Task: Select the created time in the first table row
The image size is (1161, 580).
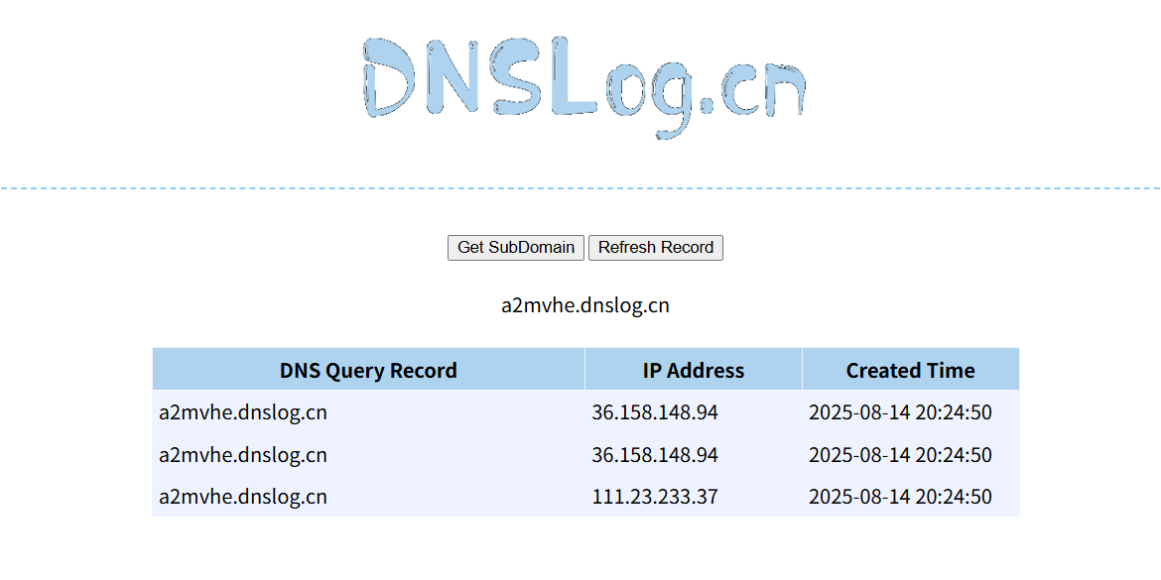Action: click(900, 412)
